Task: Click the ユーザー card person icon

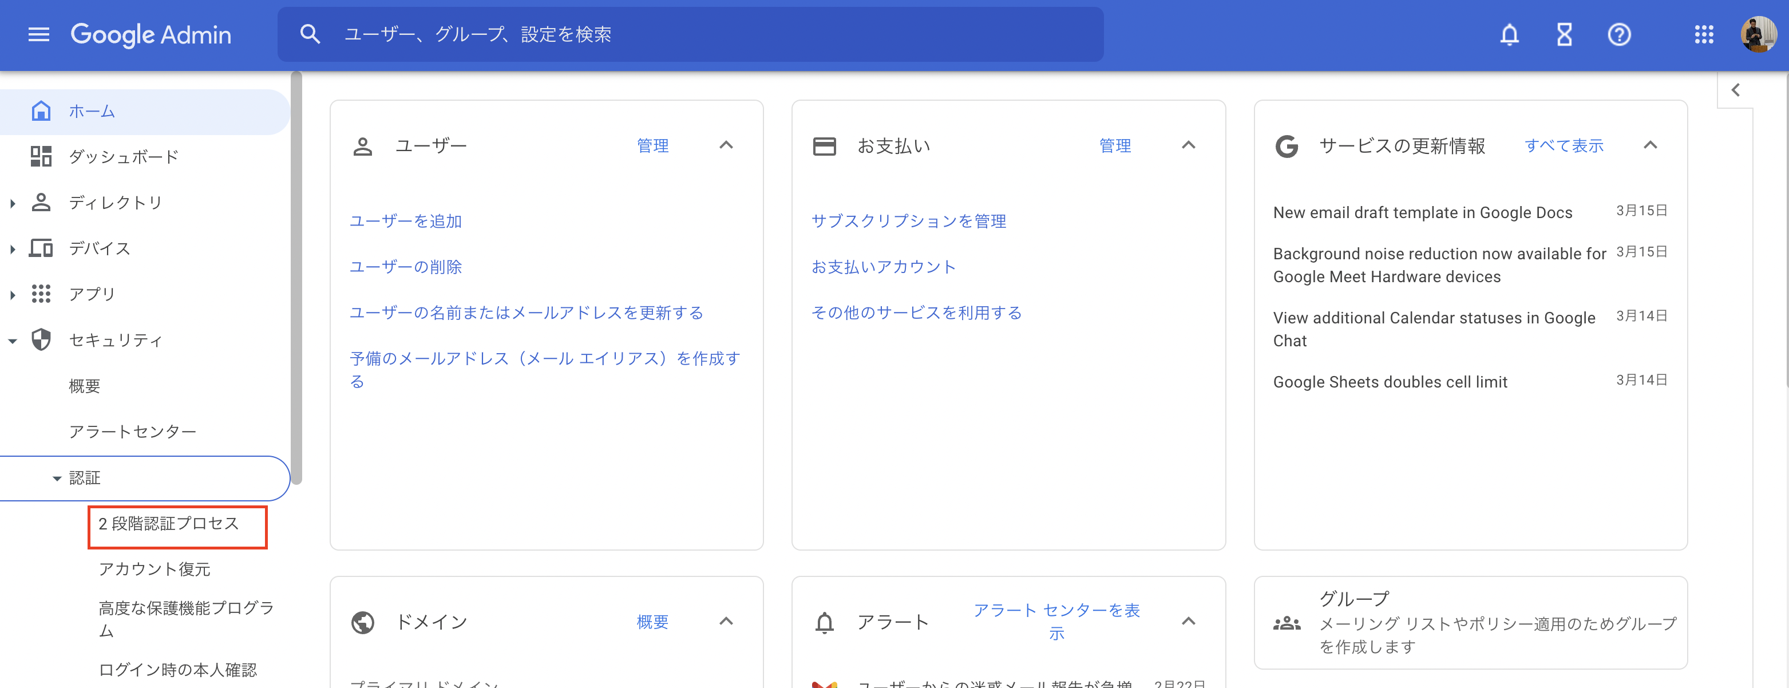Action: 362,145
